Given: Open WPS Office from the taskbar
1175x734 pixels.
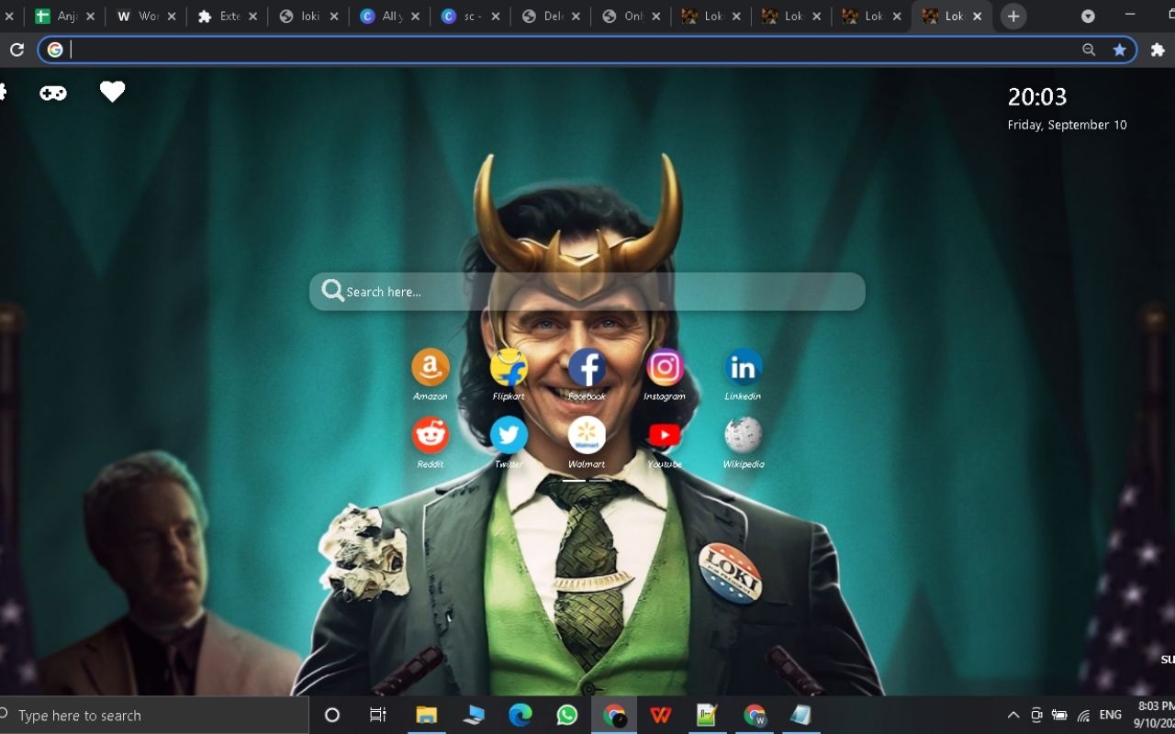Looking at the screenshot, I should tap(661, 715).
